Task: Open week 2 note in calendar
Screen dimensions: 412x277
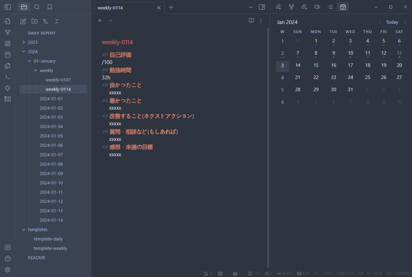Action: pyautogui.click(x=282, y=54)
